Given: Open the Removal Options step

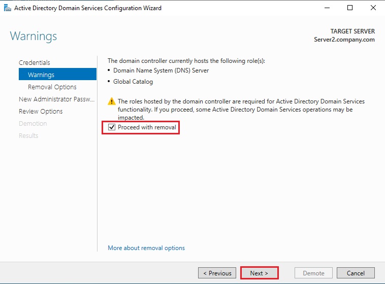Looking at the screenshot, I should point(52,87).
